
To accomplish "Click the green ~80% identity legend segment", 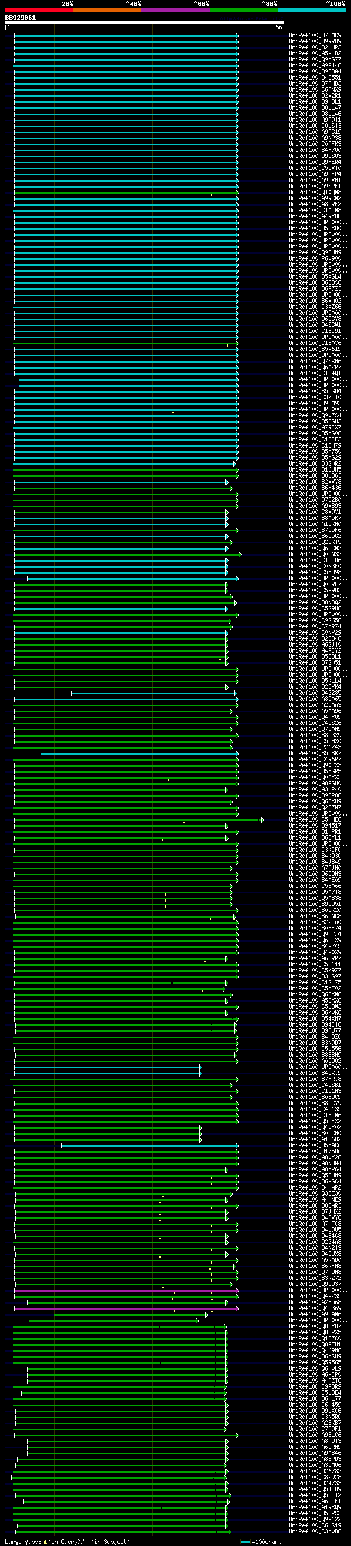I will pos(244,10).
